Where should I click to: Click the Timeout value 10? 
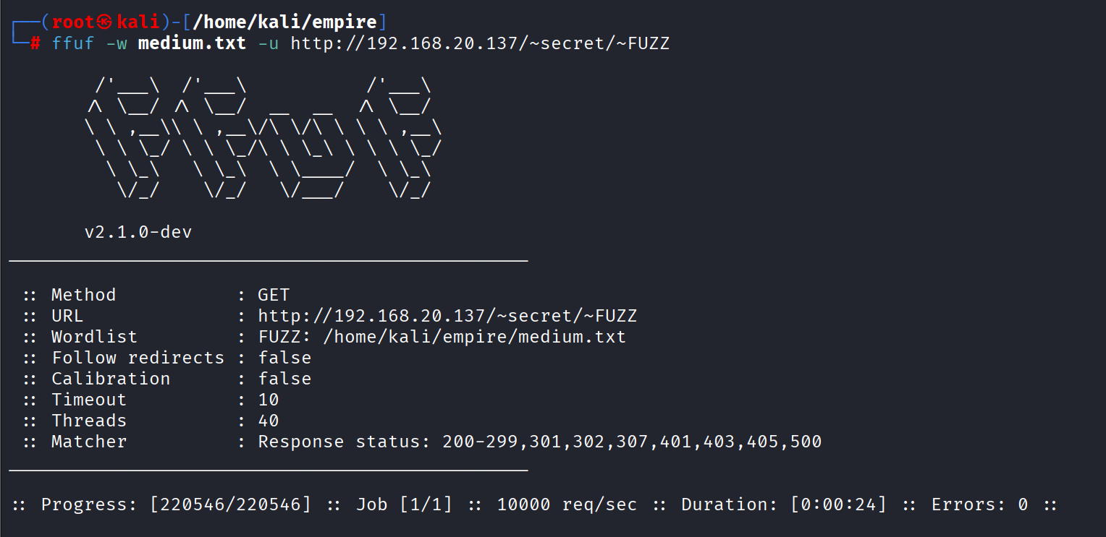point(269,400)
